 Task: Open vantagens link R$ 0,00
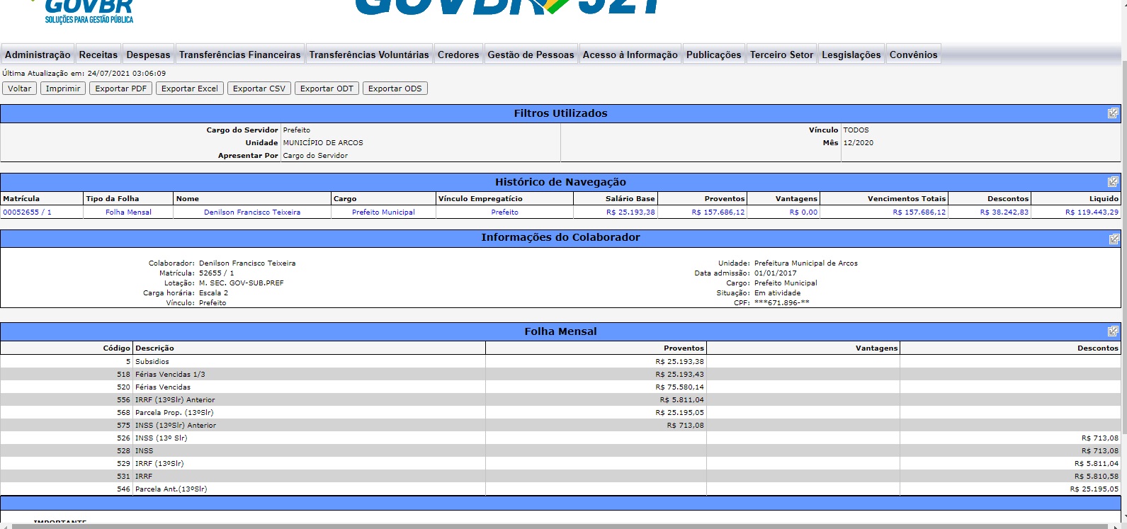coord(803,212)
